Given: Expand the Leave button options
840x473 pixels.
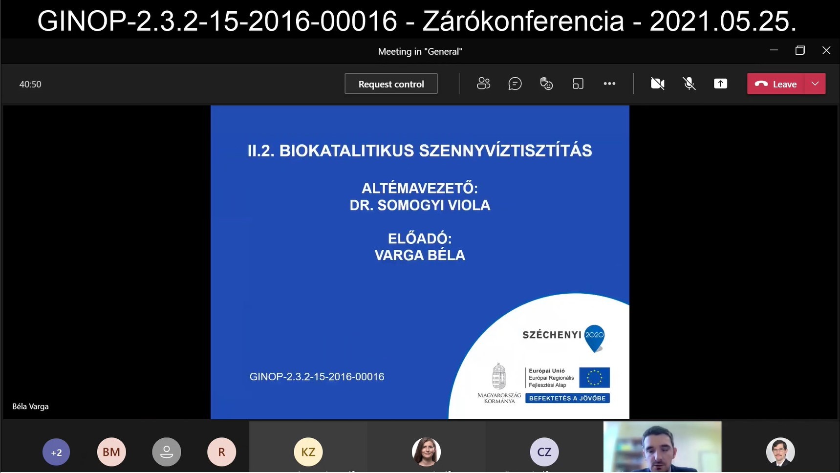Looking at the screenshot, I should tap(815, 84).
